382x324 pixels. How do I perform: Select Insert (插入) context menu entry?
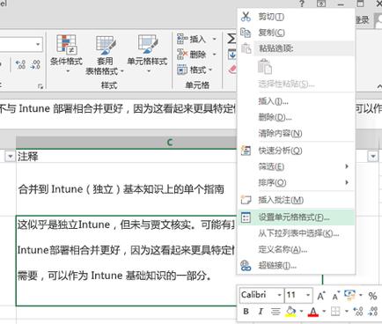coord(296,101)
